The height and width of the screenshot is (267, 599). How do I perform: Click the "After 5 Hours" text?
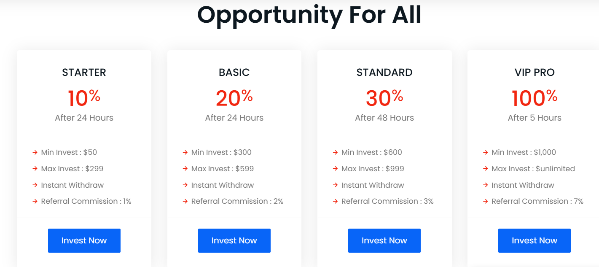click(x=535, y=118)
